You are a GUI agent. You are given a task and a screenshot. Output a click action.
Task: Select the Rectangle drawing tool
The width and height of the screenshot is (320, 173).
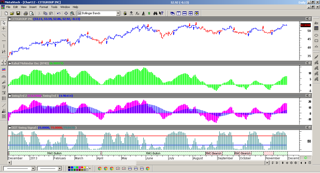click(316, 41)
